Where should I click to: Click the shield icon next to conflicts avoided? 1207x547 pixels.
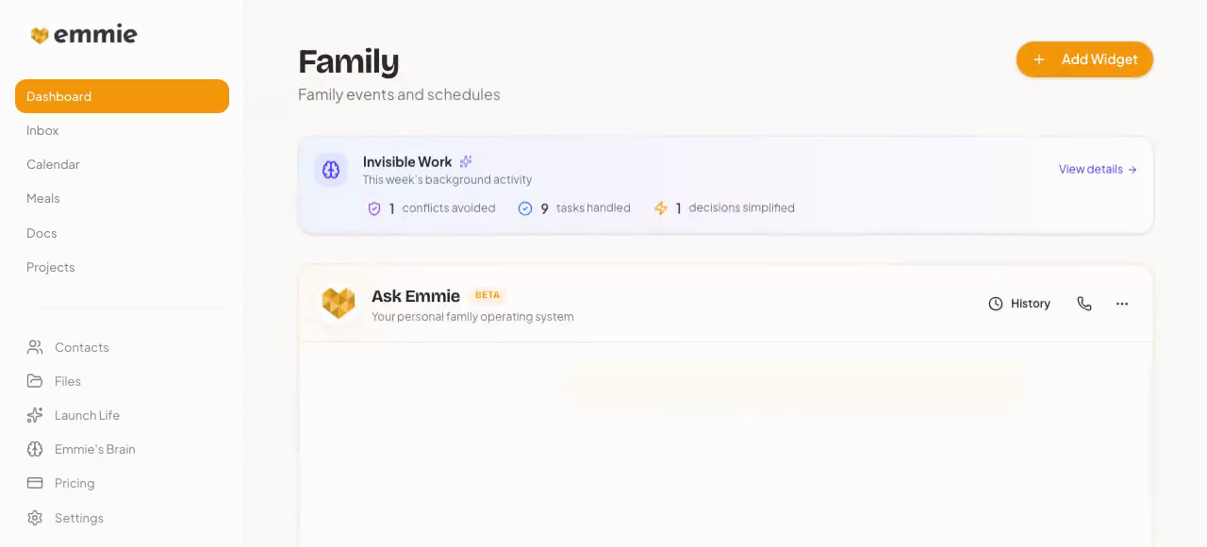click(x=374, y=208)
